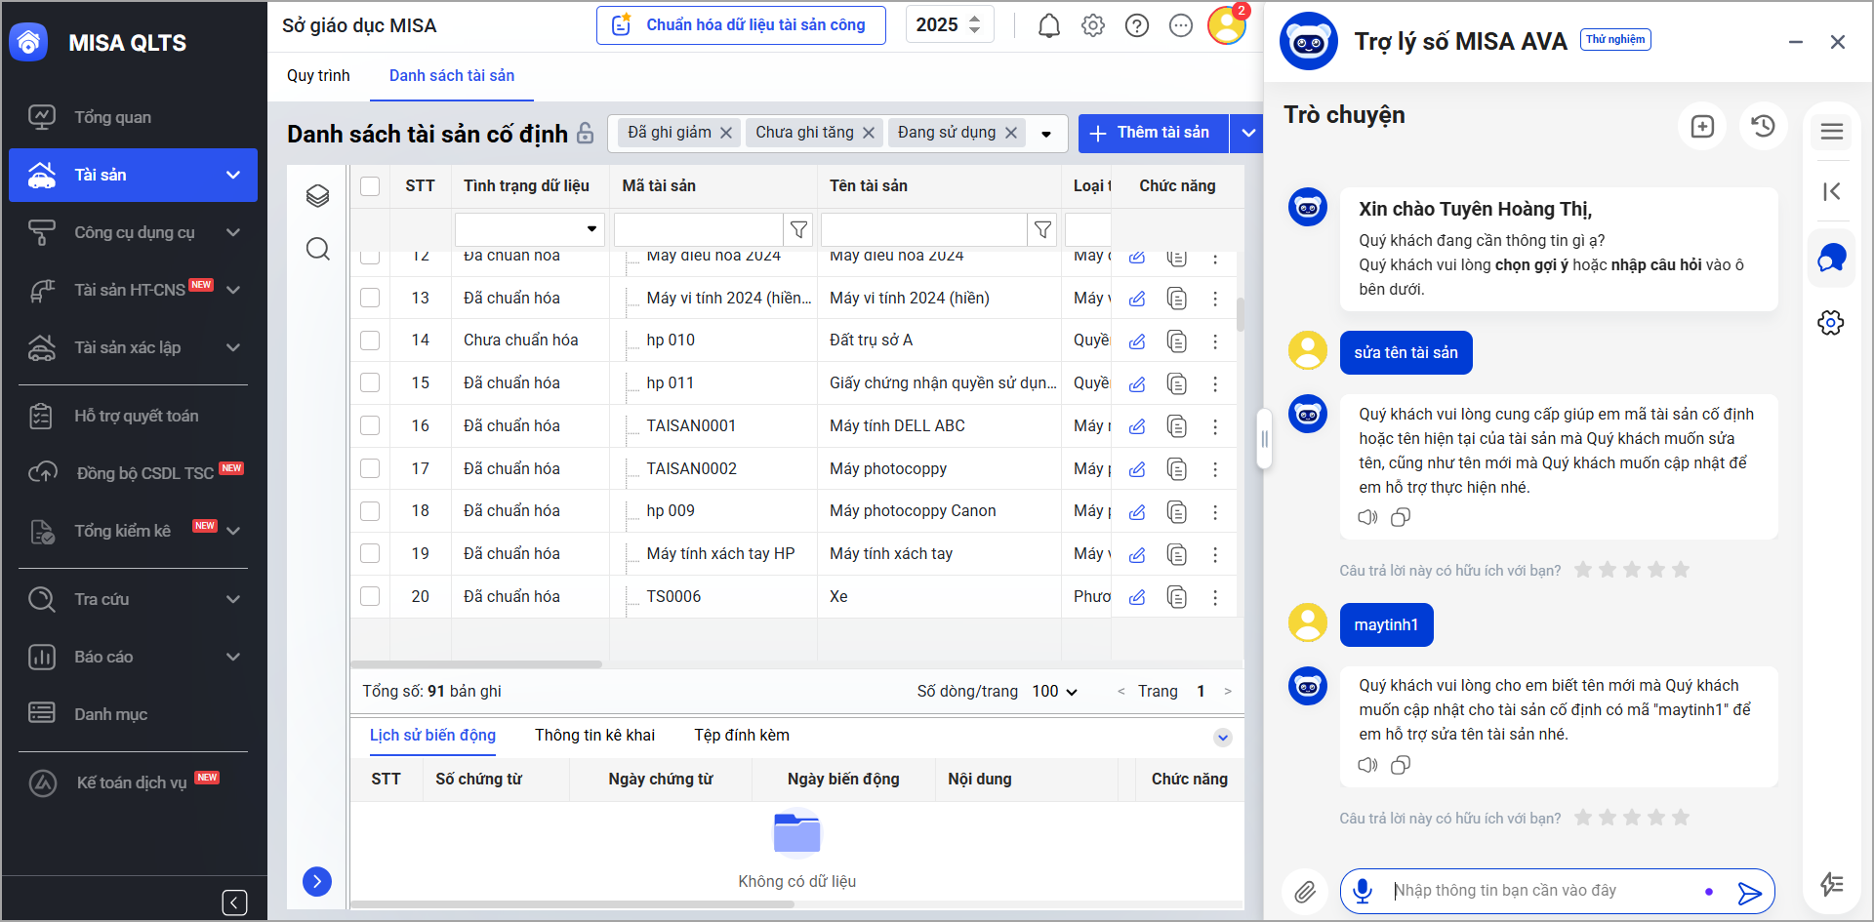Rate the last answer five stars
The width and height of the screenshot is (1874, 922).
tap(1680, 818)
